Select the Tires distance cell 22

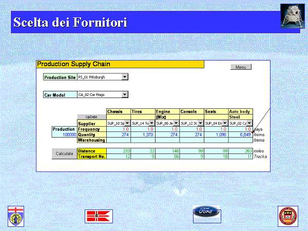(143, 151)
